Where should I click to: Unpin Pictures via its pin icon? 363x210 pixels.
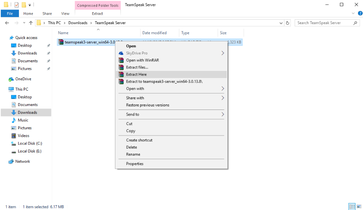point(48,69)
